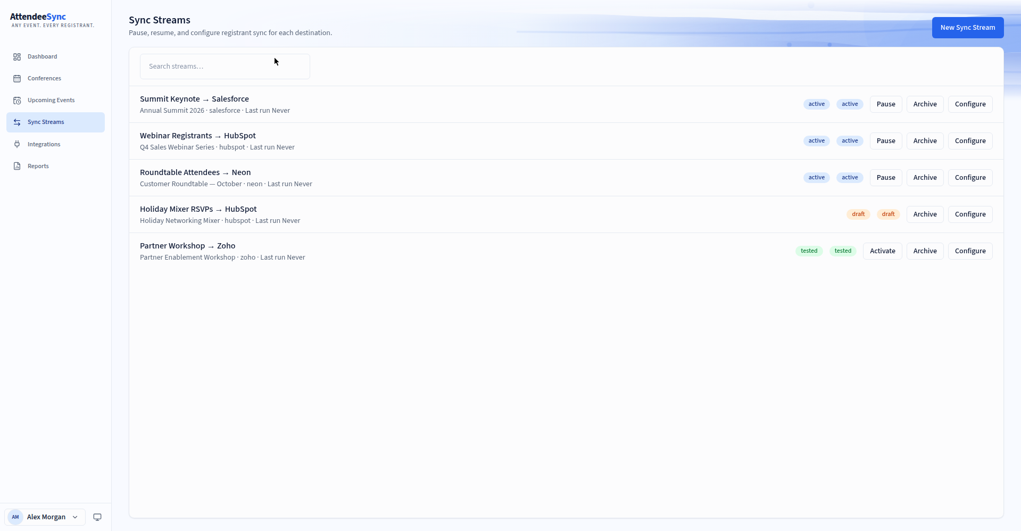Click the Sync Streams arrows icon
Viewport: 1021px width, 531px height.
17,122
